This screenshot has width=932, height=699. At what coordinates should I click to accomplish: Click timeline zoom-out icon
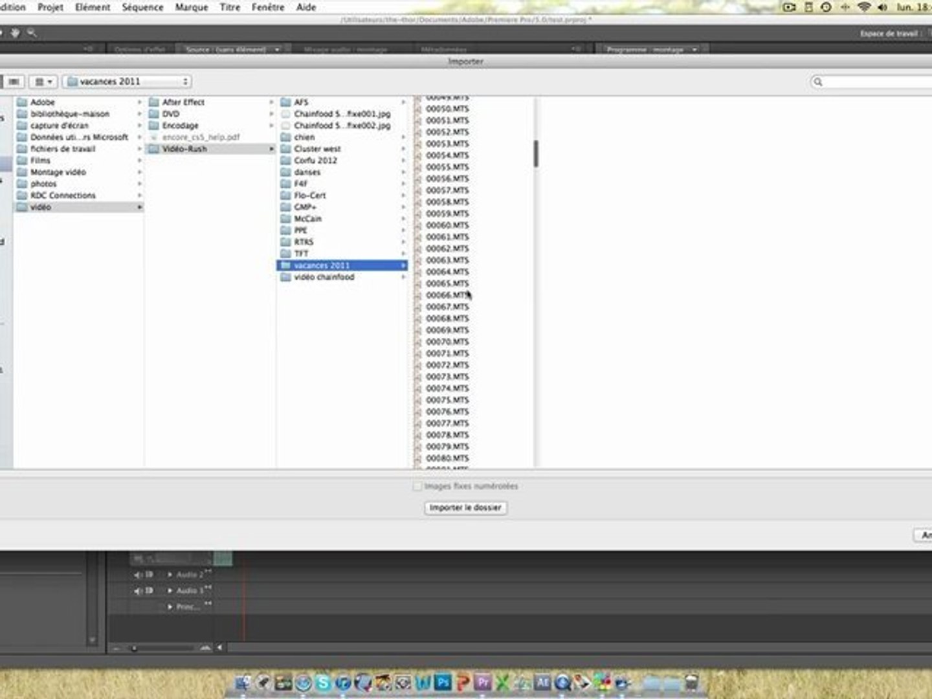[116, 647]
